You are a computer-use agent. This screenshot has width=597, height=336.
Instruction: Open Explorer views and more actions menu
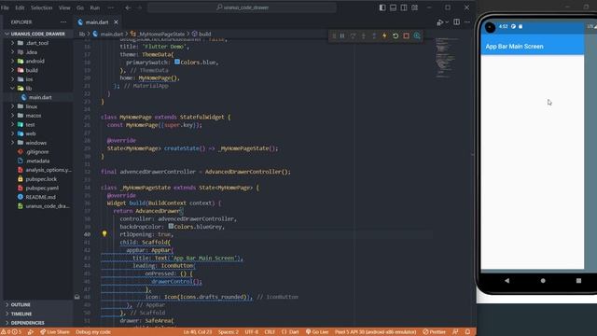click(x=63, y=22)
